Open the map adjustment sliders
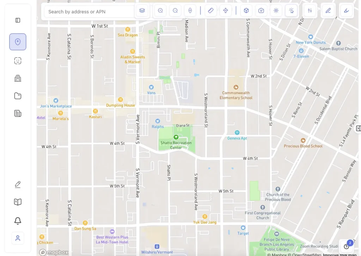Image resolution: width=361 pixels, height=256 pixels. [x=310, y=11]
